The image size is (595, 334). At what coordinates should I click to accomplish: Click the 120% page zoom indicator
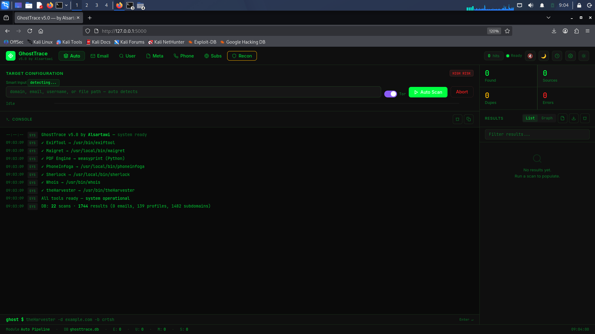tap(493, 31)
